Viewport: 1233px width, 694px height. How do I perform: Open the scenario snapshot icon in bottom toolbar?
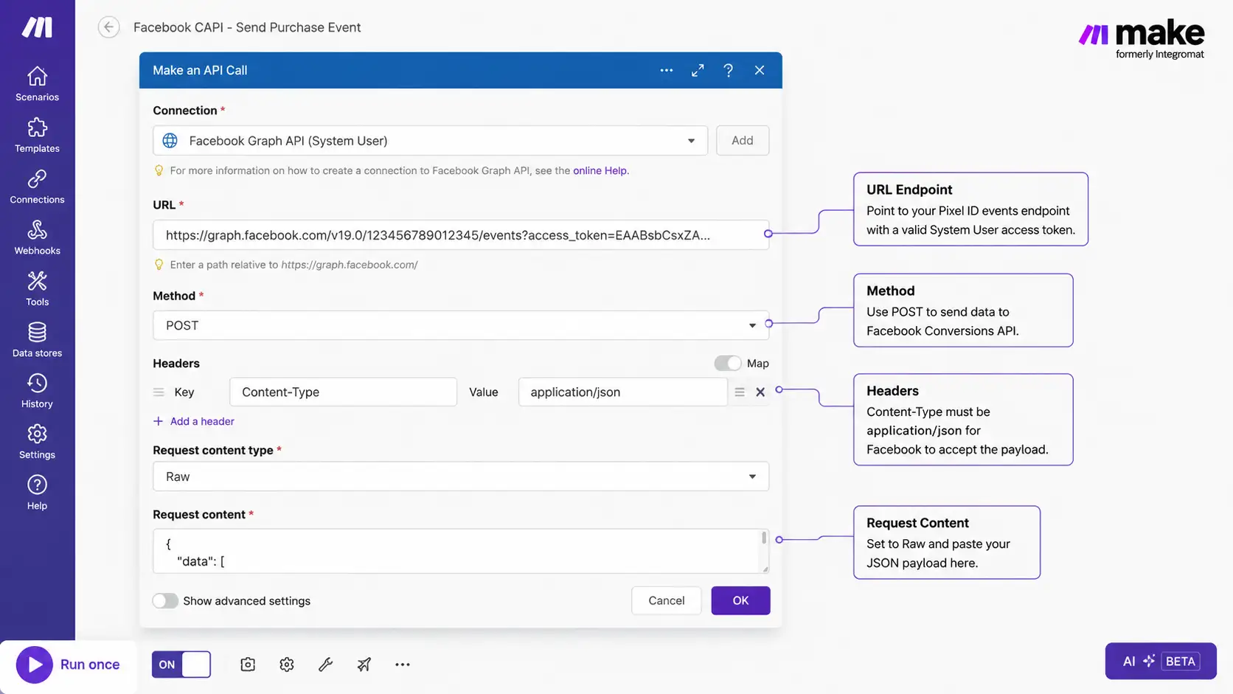click(x=248, y=664)
